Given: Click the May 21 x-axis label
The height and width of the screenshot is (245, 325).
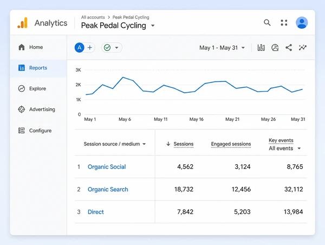Looking at the screenshot, I should click(x=232, y=119).
